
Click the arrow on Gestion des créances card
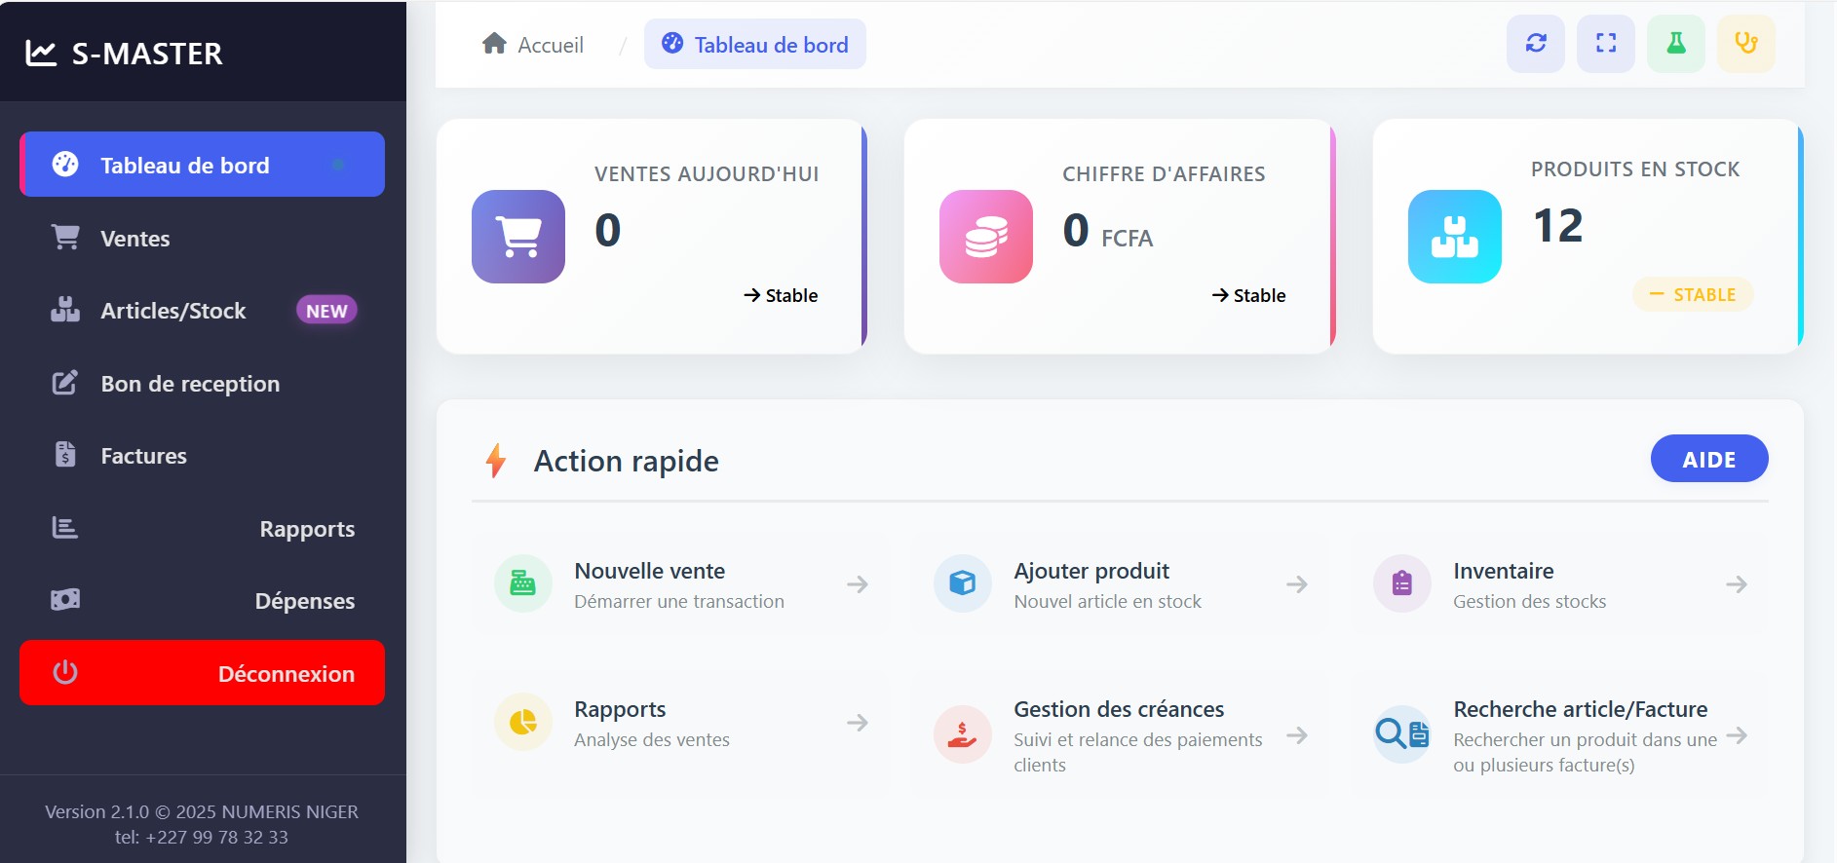[x=1297, y=735]
